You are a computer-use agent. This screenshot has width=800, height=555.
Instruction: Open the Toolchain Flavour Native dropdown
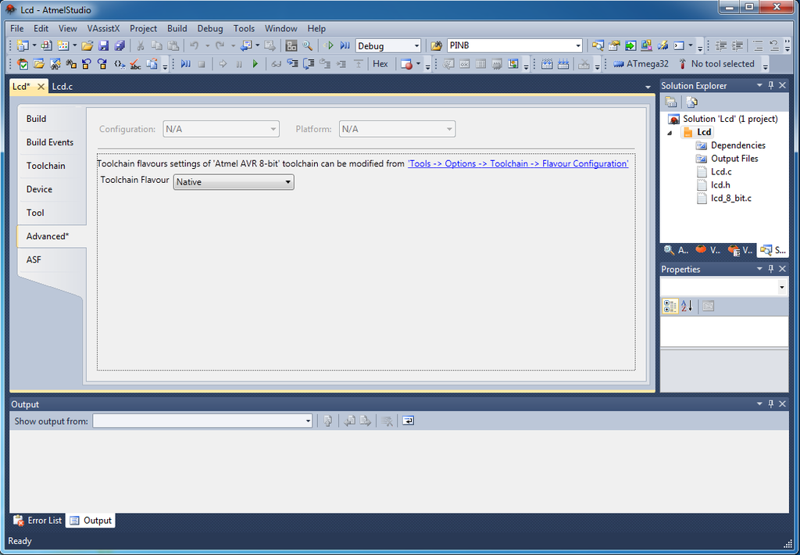(234, 182)
